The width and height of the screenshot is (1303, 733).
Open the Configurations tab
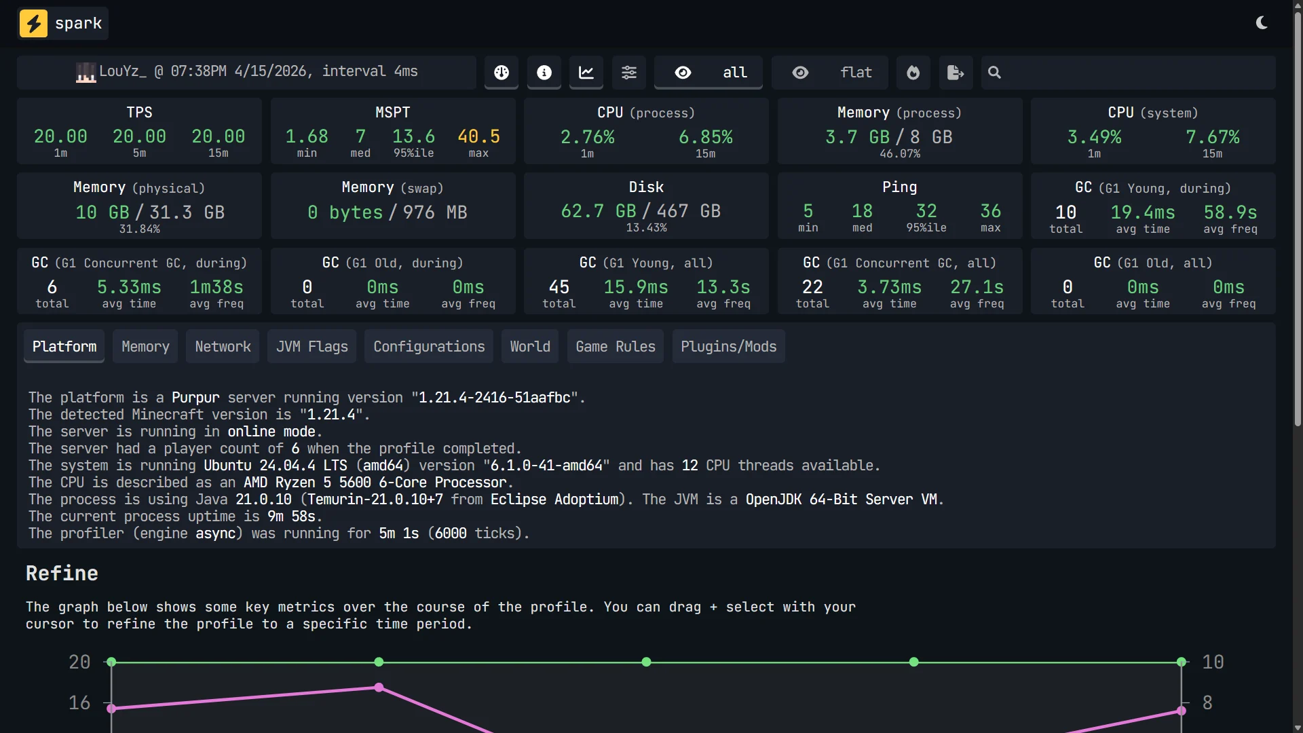pos(429,347)
